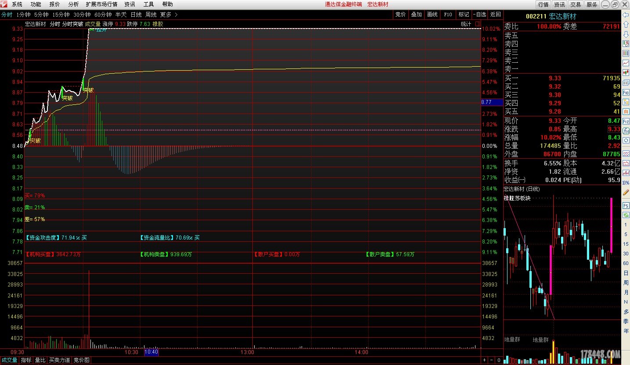The image size is (630, 365).
Task: Switch to the 60分钟 period tab
Action: tap(103, 14)
